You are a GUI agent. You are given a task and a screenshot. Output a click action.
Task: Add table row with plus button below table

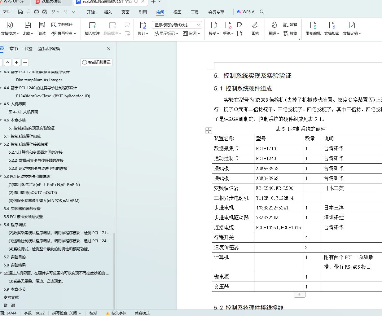tap(300, 295)
